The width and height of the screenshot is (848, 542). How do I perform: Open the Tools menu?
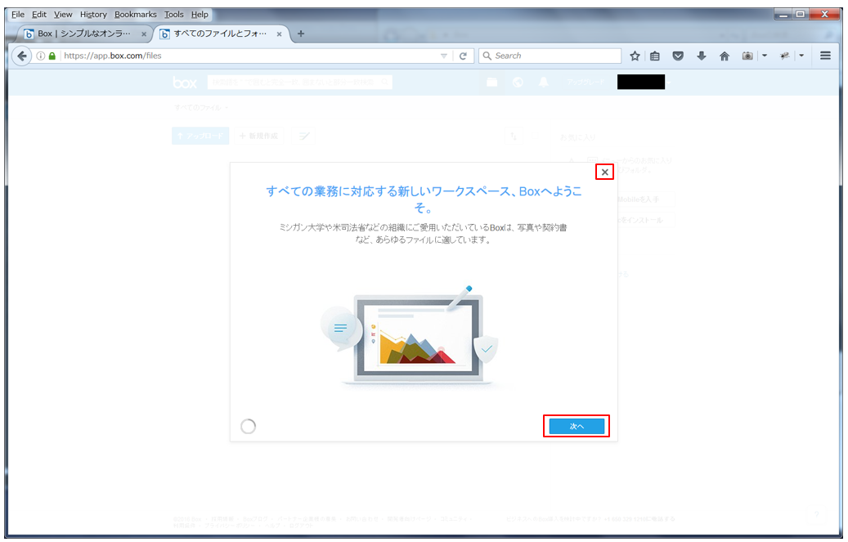click(173, 15)
